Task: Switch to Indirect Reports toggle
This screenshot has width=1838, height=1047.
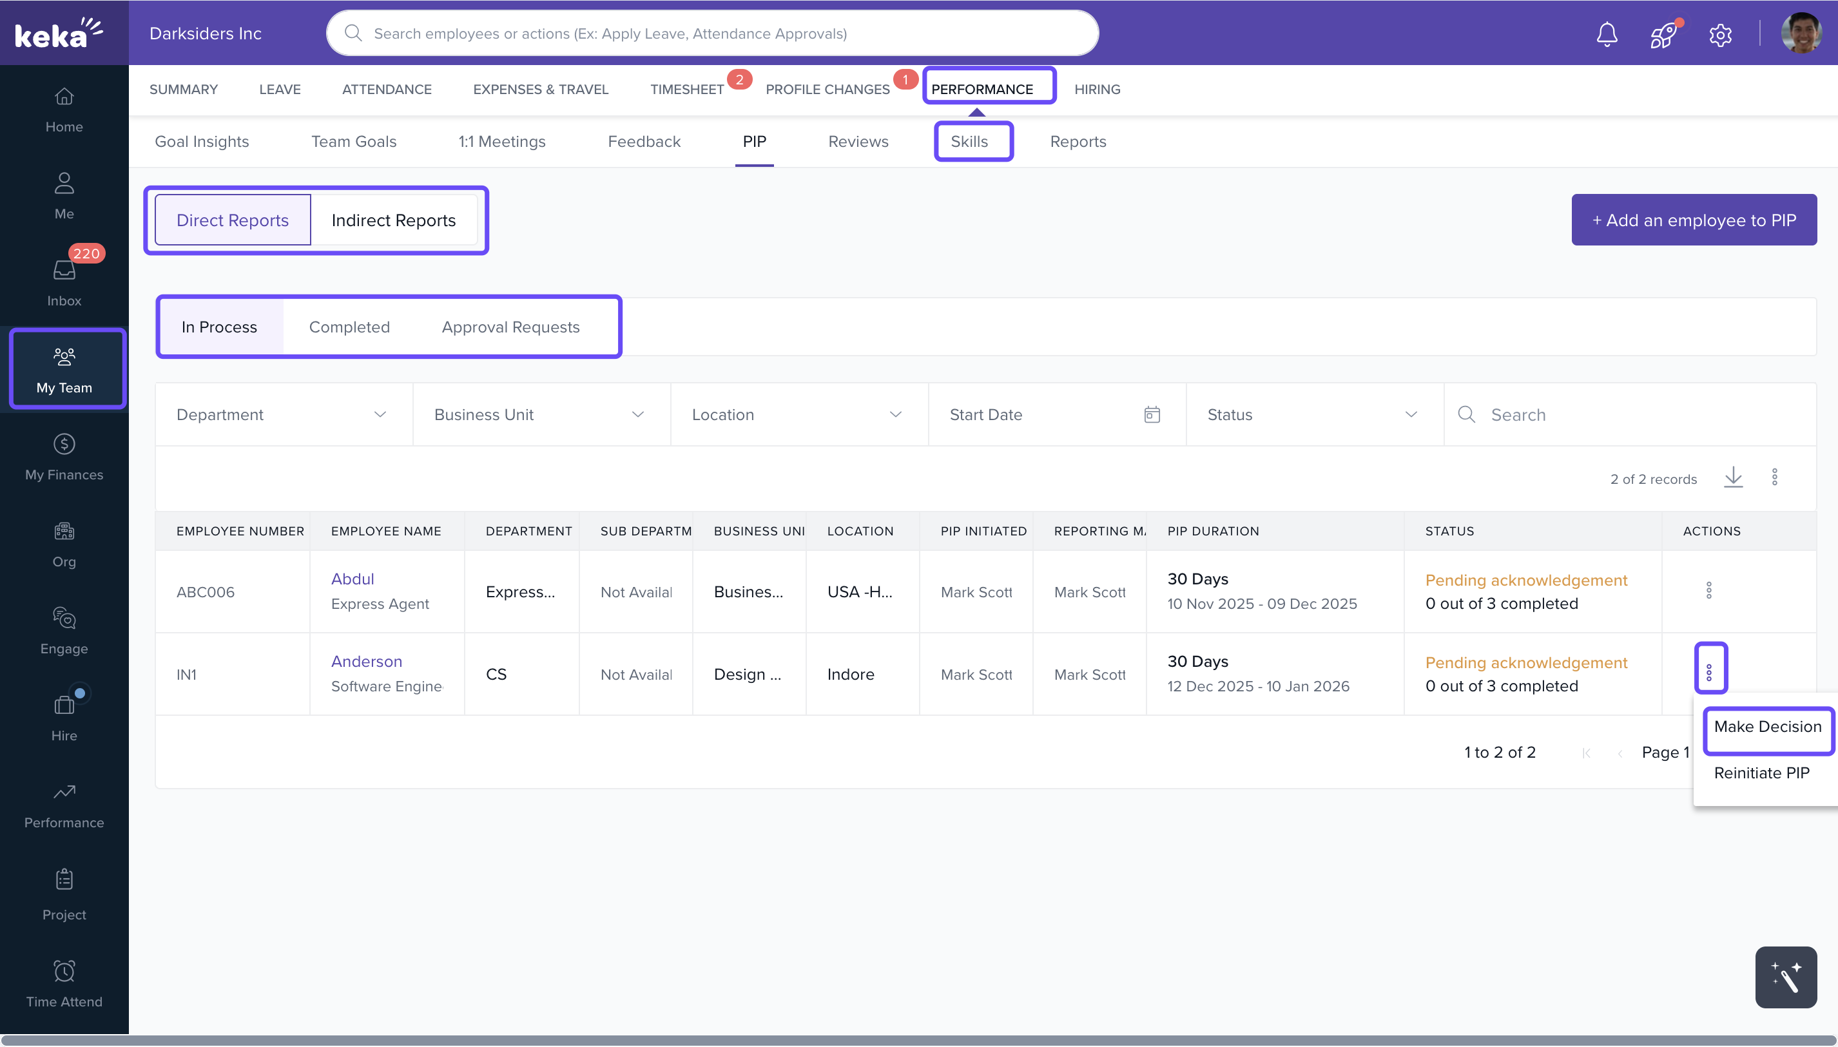Action: (393, 220)
